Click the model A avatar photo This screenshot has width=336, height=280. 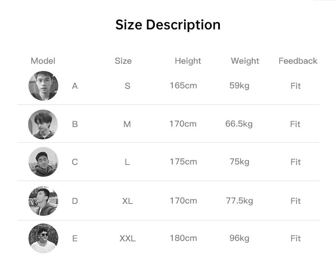click(x=43, y=86)
